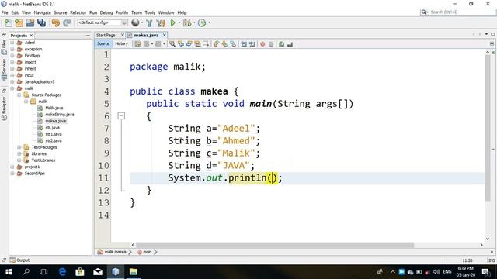Click the globe browser icon in toolbar
The height and width of the screenshot is (279, 497).
135,22
